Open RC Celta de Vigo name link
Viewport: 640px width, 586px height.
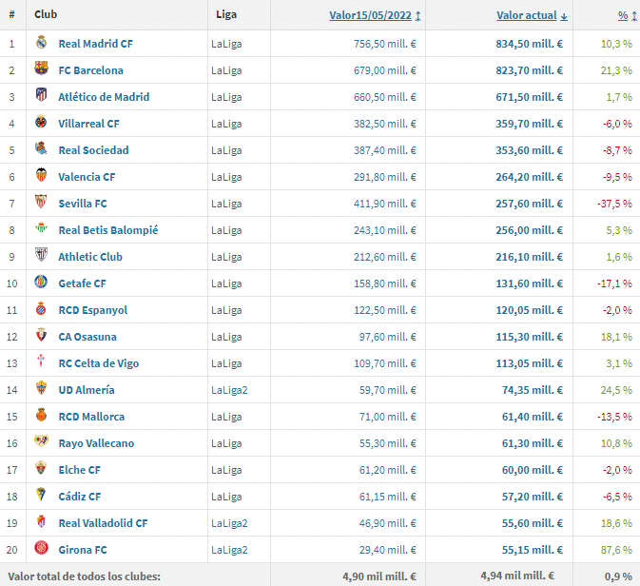click(98, 363)
